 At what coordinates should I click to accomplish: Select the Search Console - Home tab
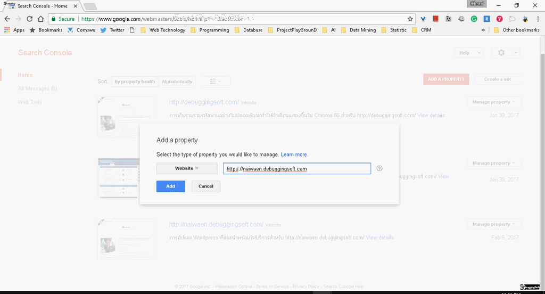pos(42,6)
